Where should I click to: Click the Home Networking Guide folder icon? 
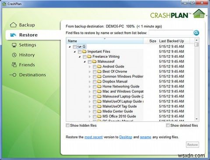coord(99,86)
